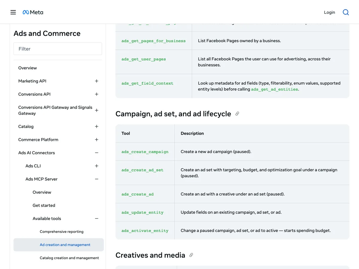
Task: Expand the Marketing API section
Action: pyautogui.click(x=97, y=81)
